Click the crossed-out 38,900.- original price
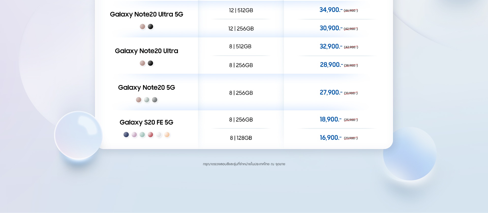 pos(351,66)
